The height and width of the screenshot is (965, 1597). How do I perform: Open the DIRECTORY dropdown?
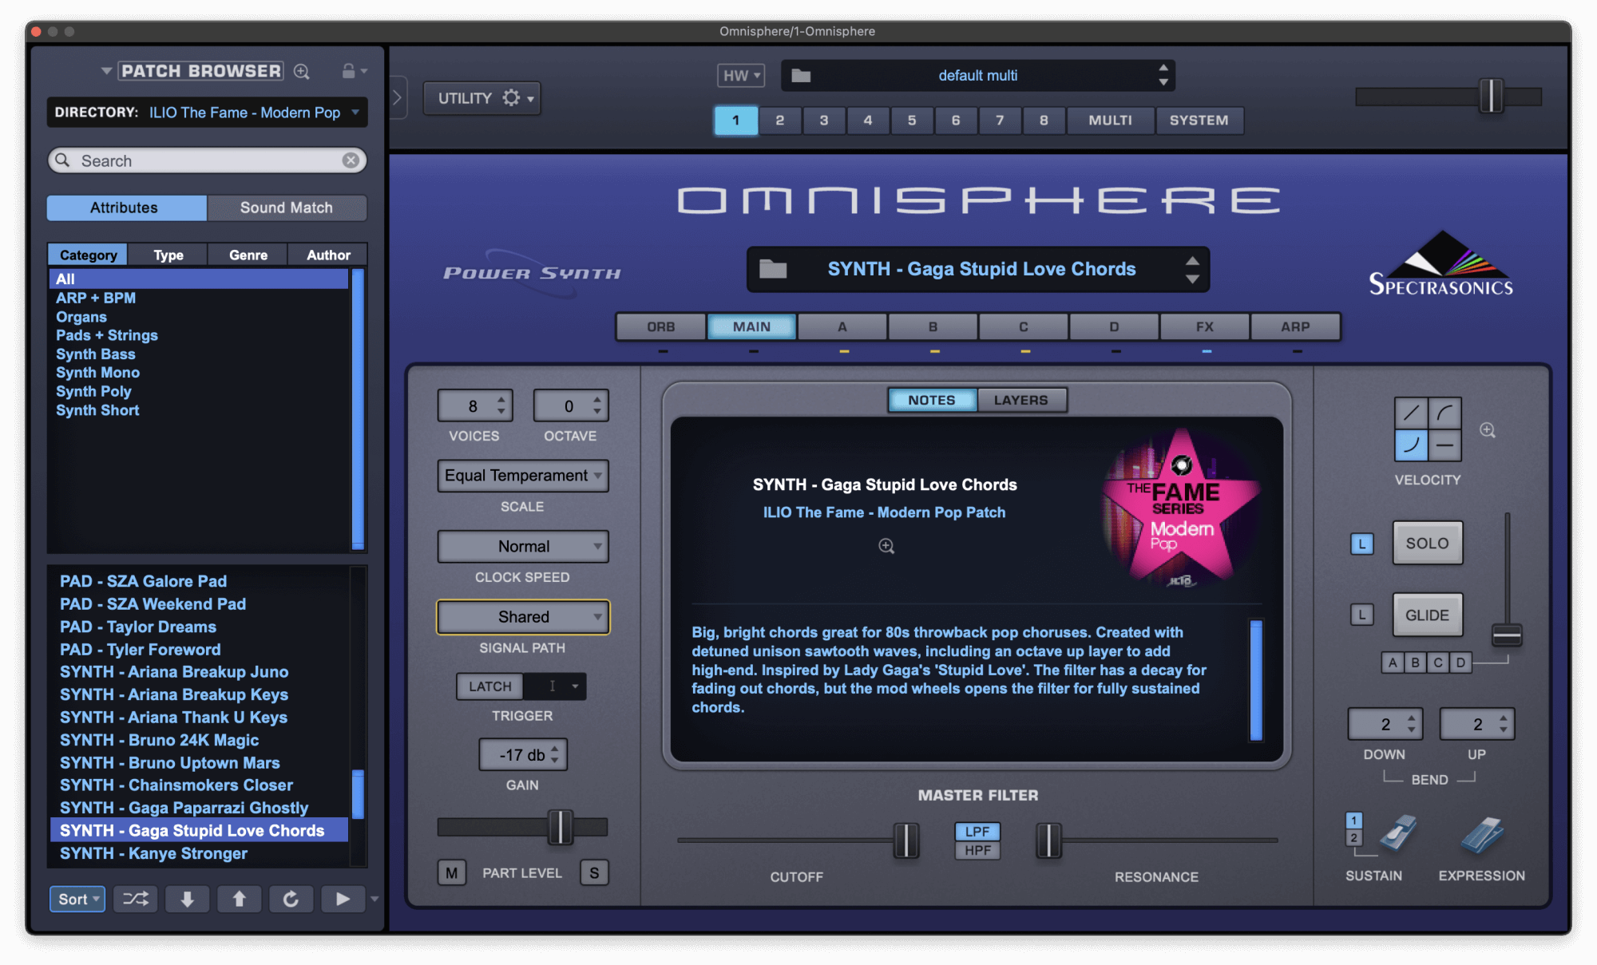tap(208, 113)
